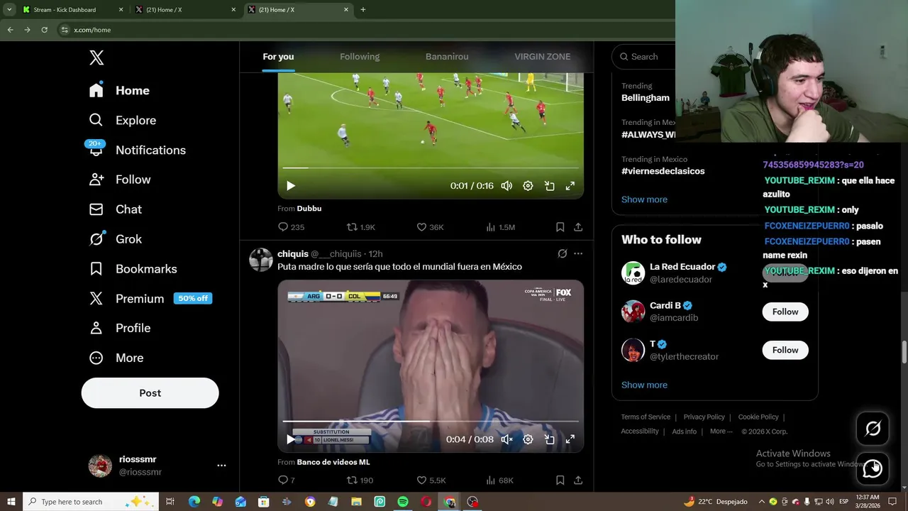Open Premium 50% off in the sidebar
The width and height of the screenshot is (908, 511).
click(150, 299)
